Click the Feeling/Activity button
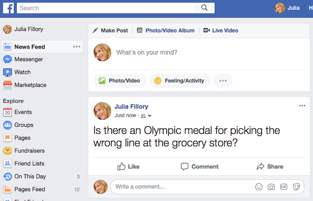 coord(180,81)
